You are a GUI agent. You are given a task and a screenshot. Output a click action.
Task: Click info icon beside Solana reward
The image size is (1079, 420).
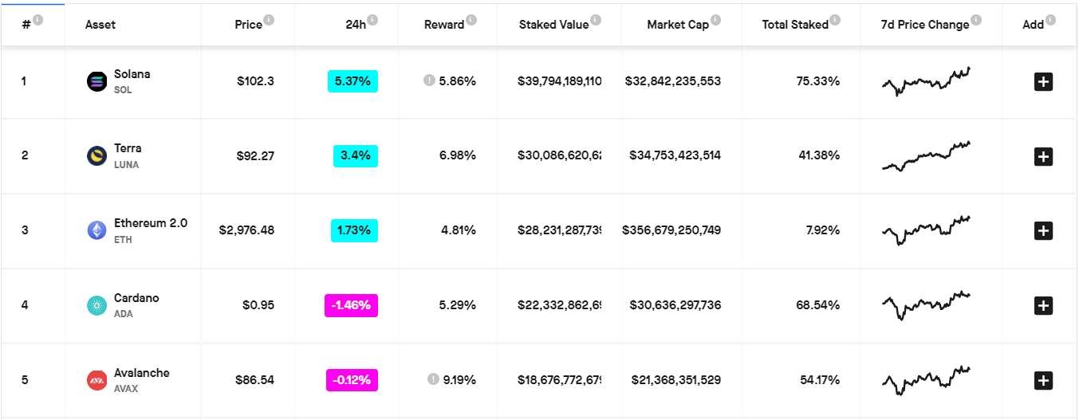tap(429, 80)
